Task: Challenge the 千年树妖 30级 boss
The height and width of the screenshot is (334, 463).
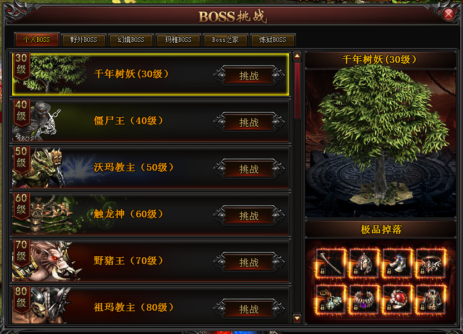Action: [x=249, y=76]
